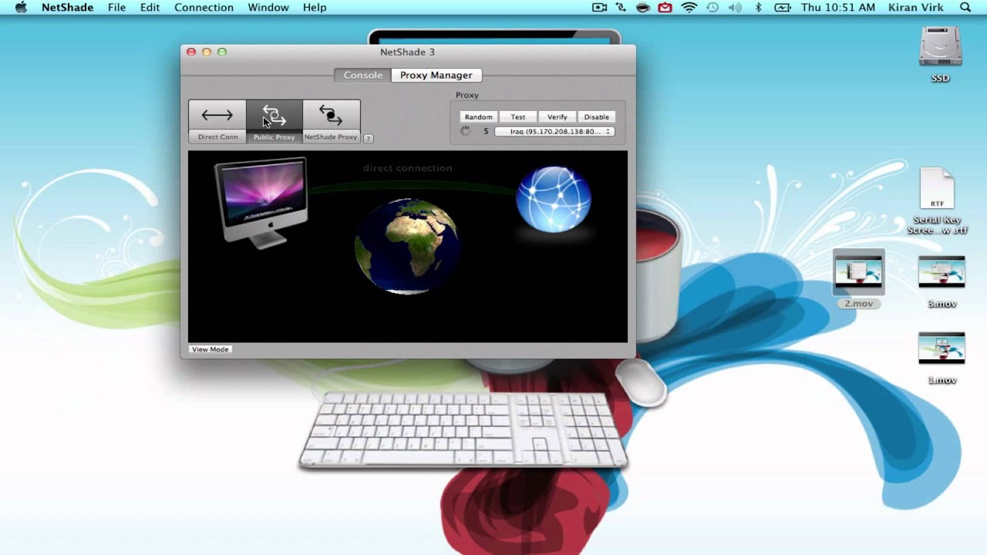Click the Wi-Fi status icon
The image size is (987, 555).
coord(689,8)
